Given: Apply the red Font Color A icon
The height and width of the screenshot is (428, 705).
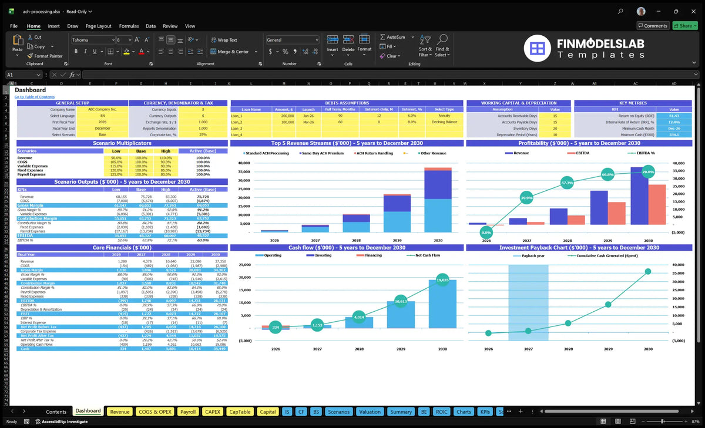Looking at the screenshot, I should (x=141, y=52).
